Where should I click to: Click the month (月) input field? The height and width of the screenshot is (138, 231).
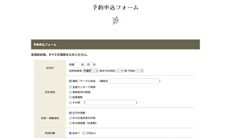85,65
